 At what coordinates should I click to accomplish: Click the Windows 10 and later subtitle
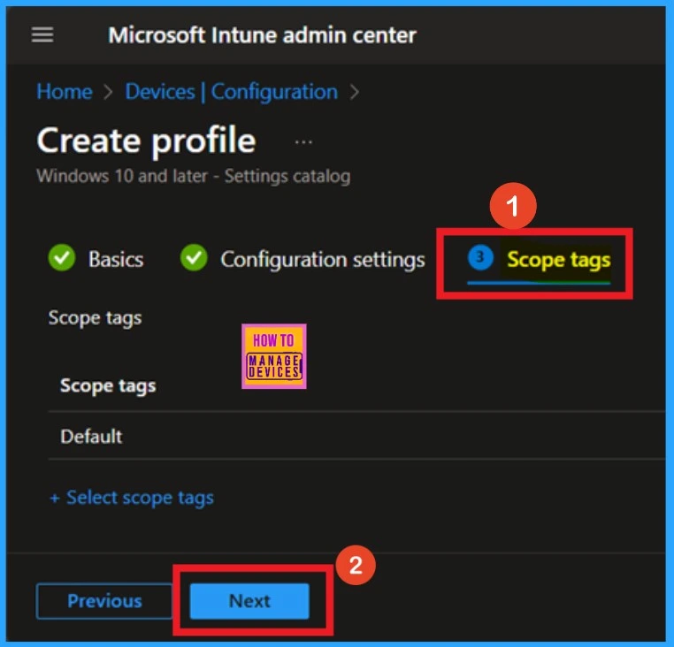click(x=194, y=176)
